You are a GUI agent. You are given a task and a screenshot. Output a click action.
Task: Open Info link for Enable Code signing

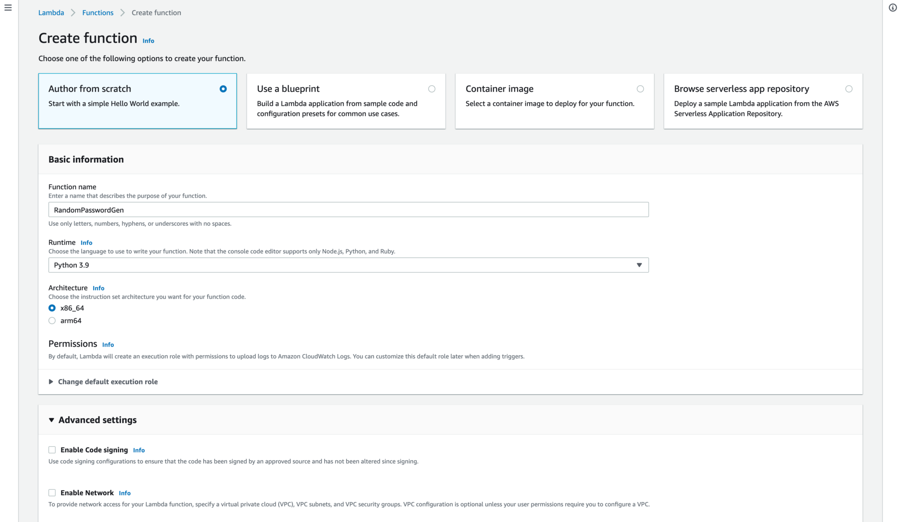coord(139,450)
